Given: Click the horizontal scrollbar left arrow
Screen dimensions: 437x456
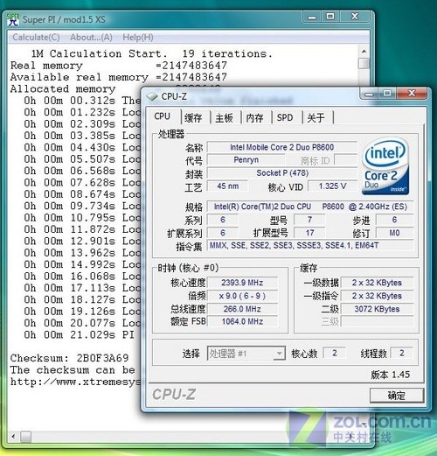Looking at the screenshot, I should coord(13,437).
